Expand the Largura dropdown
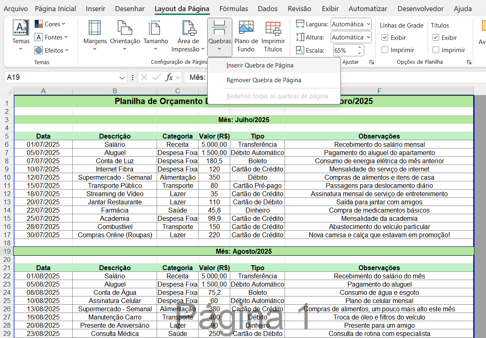Screen dimensions: 486x338 point(368,24)
